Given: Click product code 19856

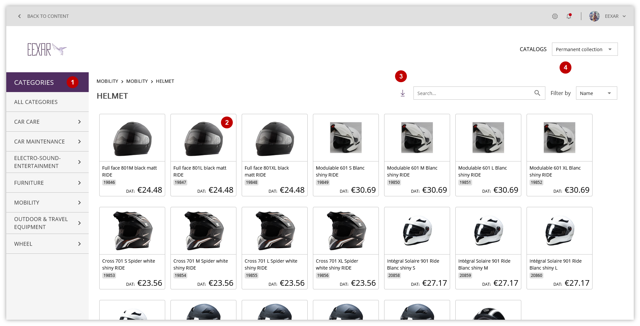Looking at the screenshot, I should [323, 276].
